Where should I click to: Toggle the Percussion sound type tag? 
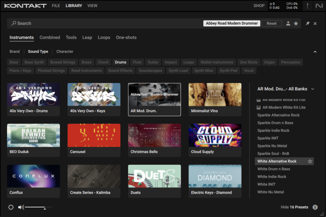pos(291,62)
